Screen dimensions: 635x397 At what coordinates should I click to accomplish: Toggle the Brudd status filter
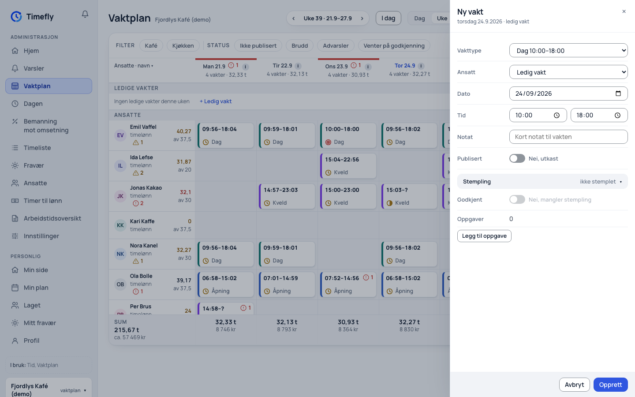pos(299,45)
